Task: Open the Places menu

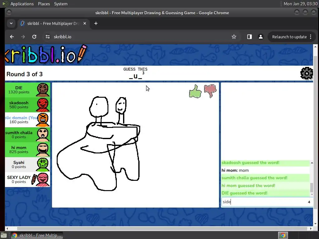Action: [44, 4]
